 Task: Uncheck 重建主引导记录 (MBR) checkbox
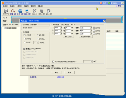pos(24,49)
